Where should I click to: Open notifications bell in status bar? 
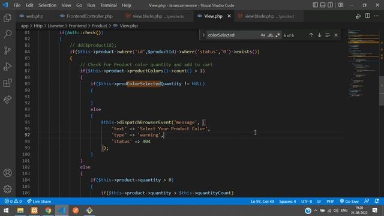click(377, 202)
